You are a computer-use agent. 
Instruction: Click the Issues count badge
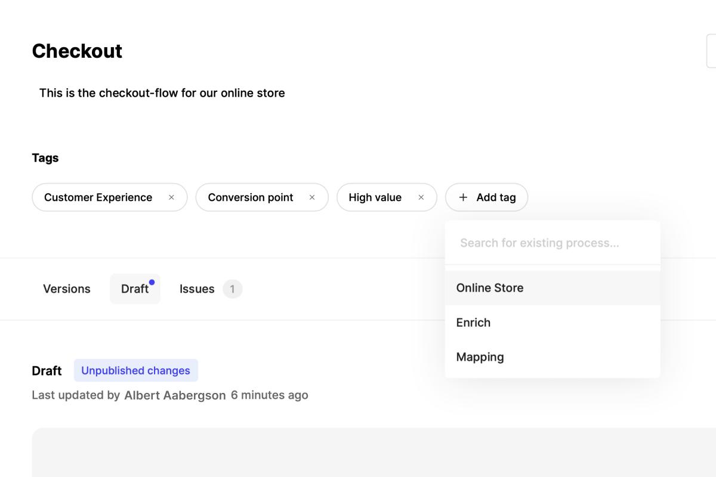point(232,289)
